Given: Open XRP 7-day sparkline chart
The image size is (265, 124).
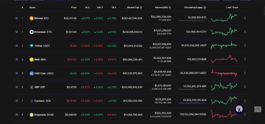Looking at the screenshot, I should [x=224, y=86].
